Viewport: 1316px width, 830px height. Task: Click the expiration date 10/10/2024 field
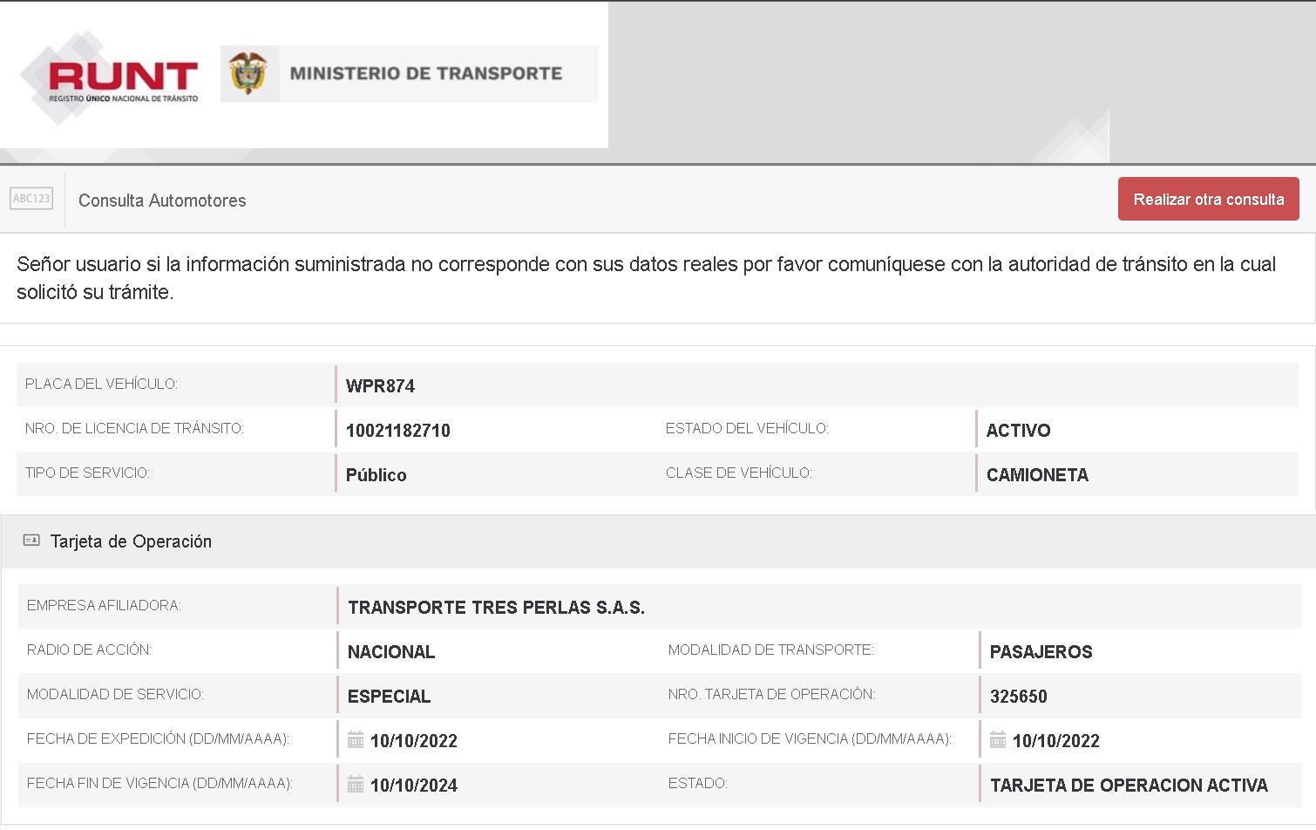pyautogui.click(x=414, y=786)
